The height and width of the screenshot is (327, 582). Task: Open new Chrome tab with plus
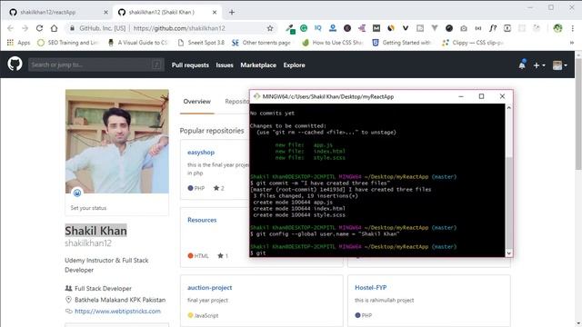(232, 12)
